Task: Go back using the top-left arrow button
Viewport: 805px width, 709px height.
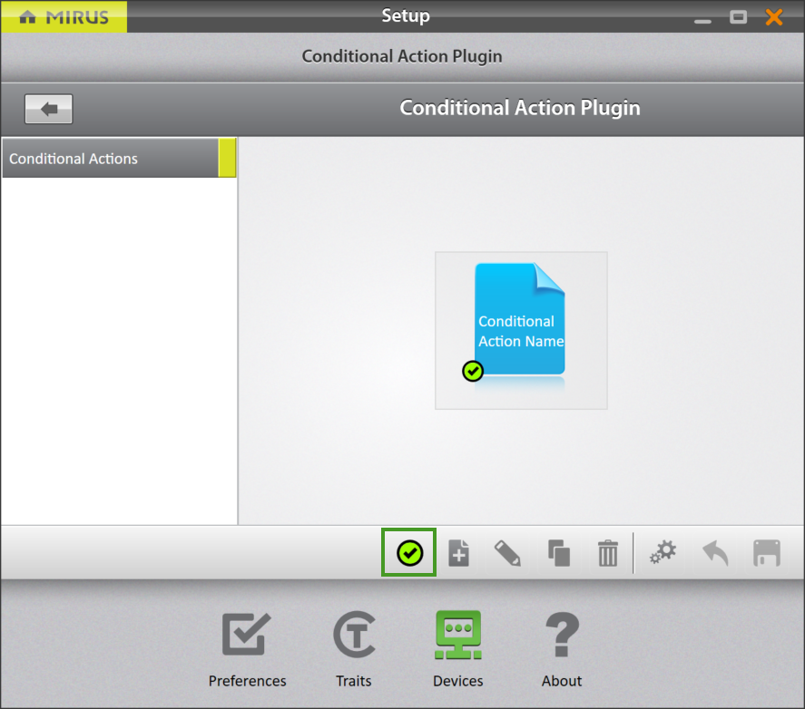Action: coord(48,108)
